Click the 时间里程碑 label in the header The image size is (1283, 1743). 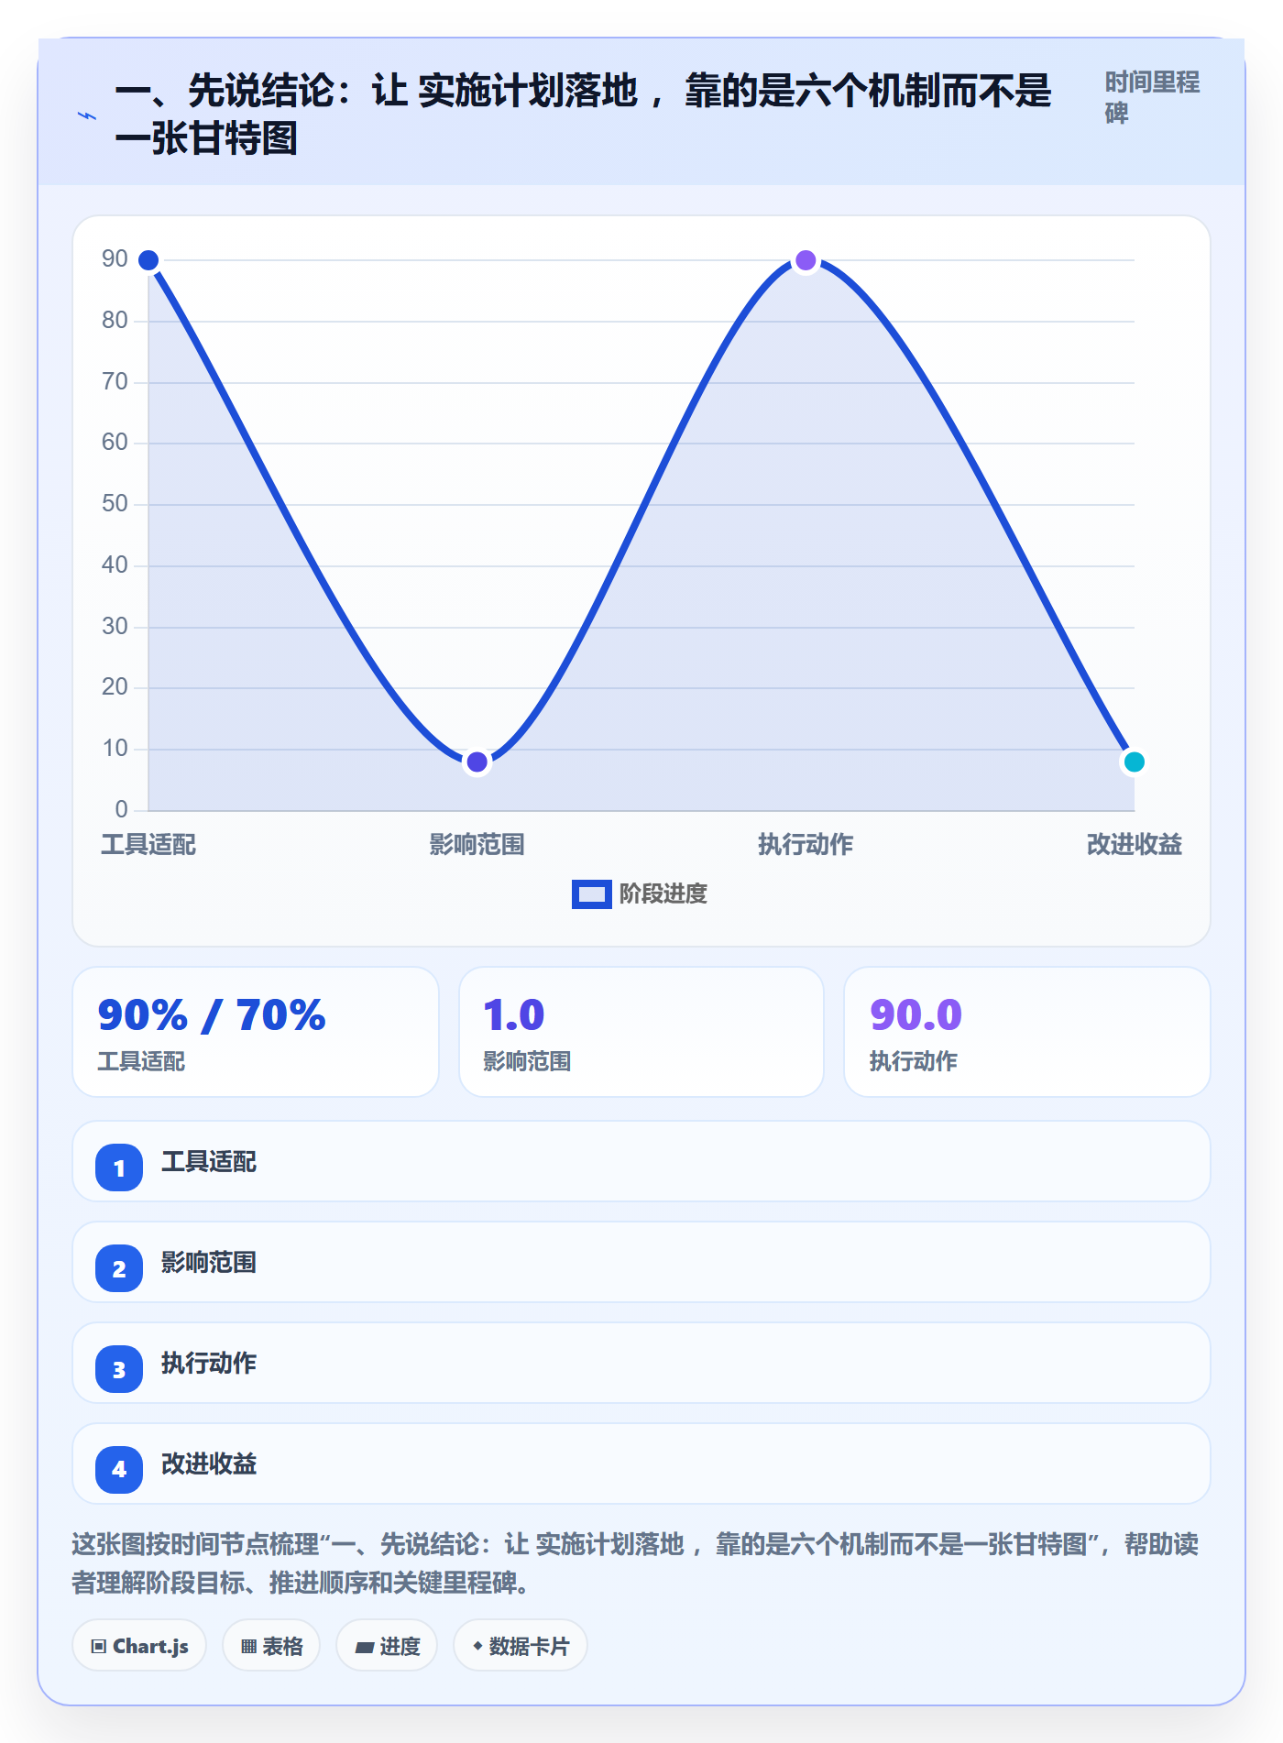click(x=1152, y=97)
